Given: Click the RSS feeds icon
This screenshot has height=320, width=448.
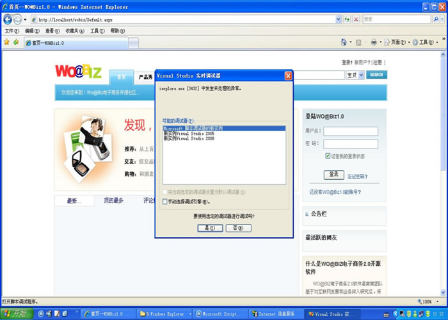Looking at the screenshot, I should pos(358,43).
